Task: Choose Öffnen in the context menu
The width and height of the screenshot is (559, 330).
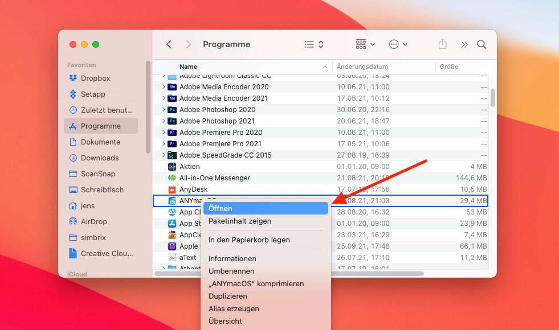Action: [266, 209]
